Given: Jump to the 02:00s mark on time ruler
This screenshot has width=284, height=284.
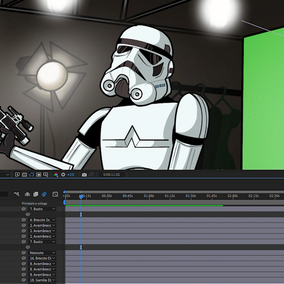Looking at the screenshot, I should click(232, 196).
